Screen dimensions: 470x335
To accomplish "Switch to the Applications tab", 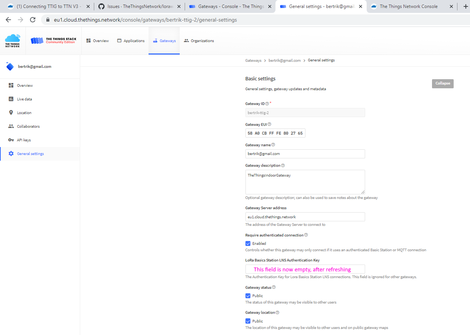I will coord(131,41).
